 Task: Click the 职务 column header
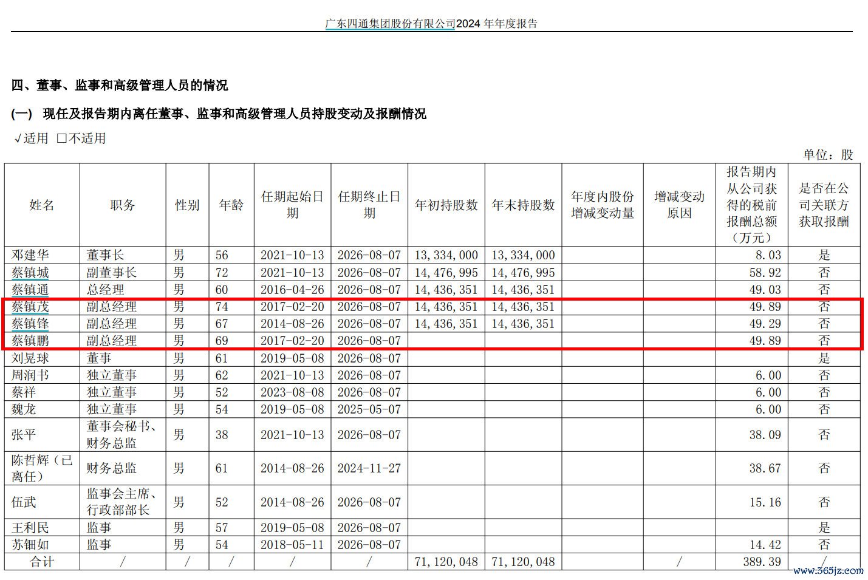click(x=123, y=205)
